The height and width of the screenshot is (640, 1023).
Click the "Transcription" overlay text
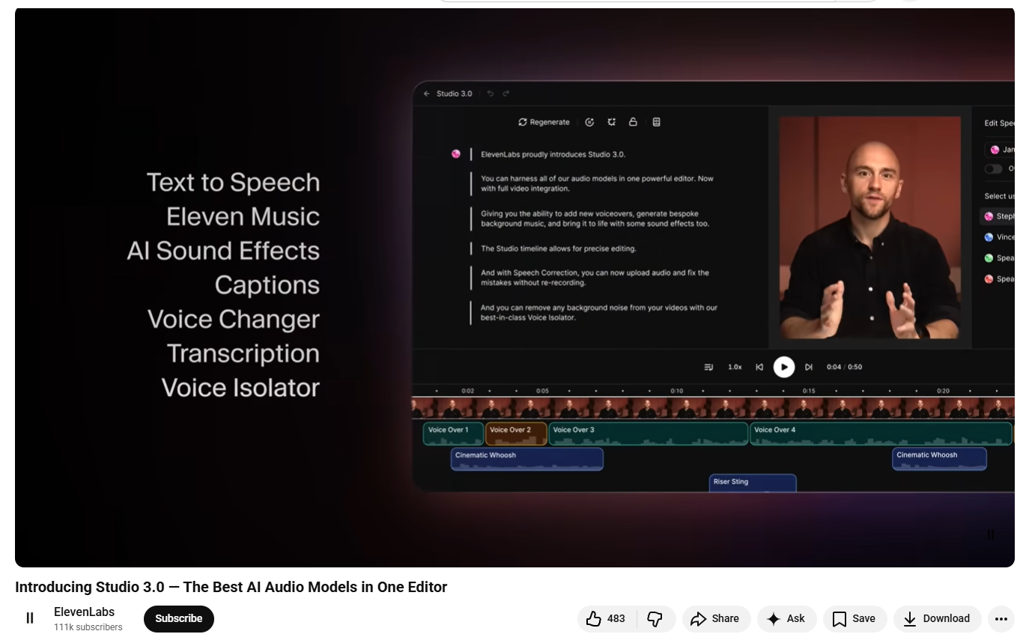[x=243, y=353]
